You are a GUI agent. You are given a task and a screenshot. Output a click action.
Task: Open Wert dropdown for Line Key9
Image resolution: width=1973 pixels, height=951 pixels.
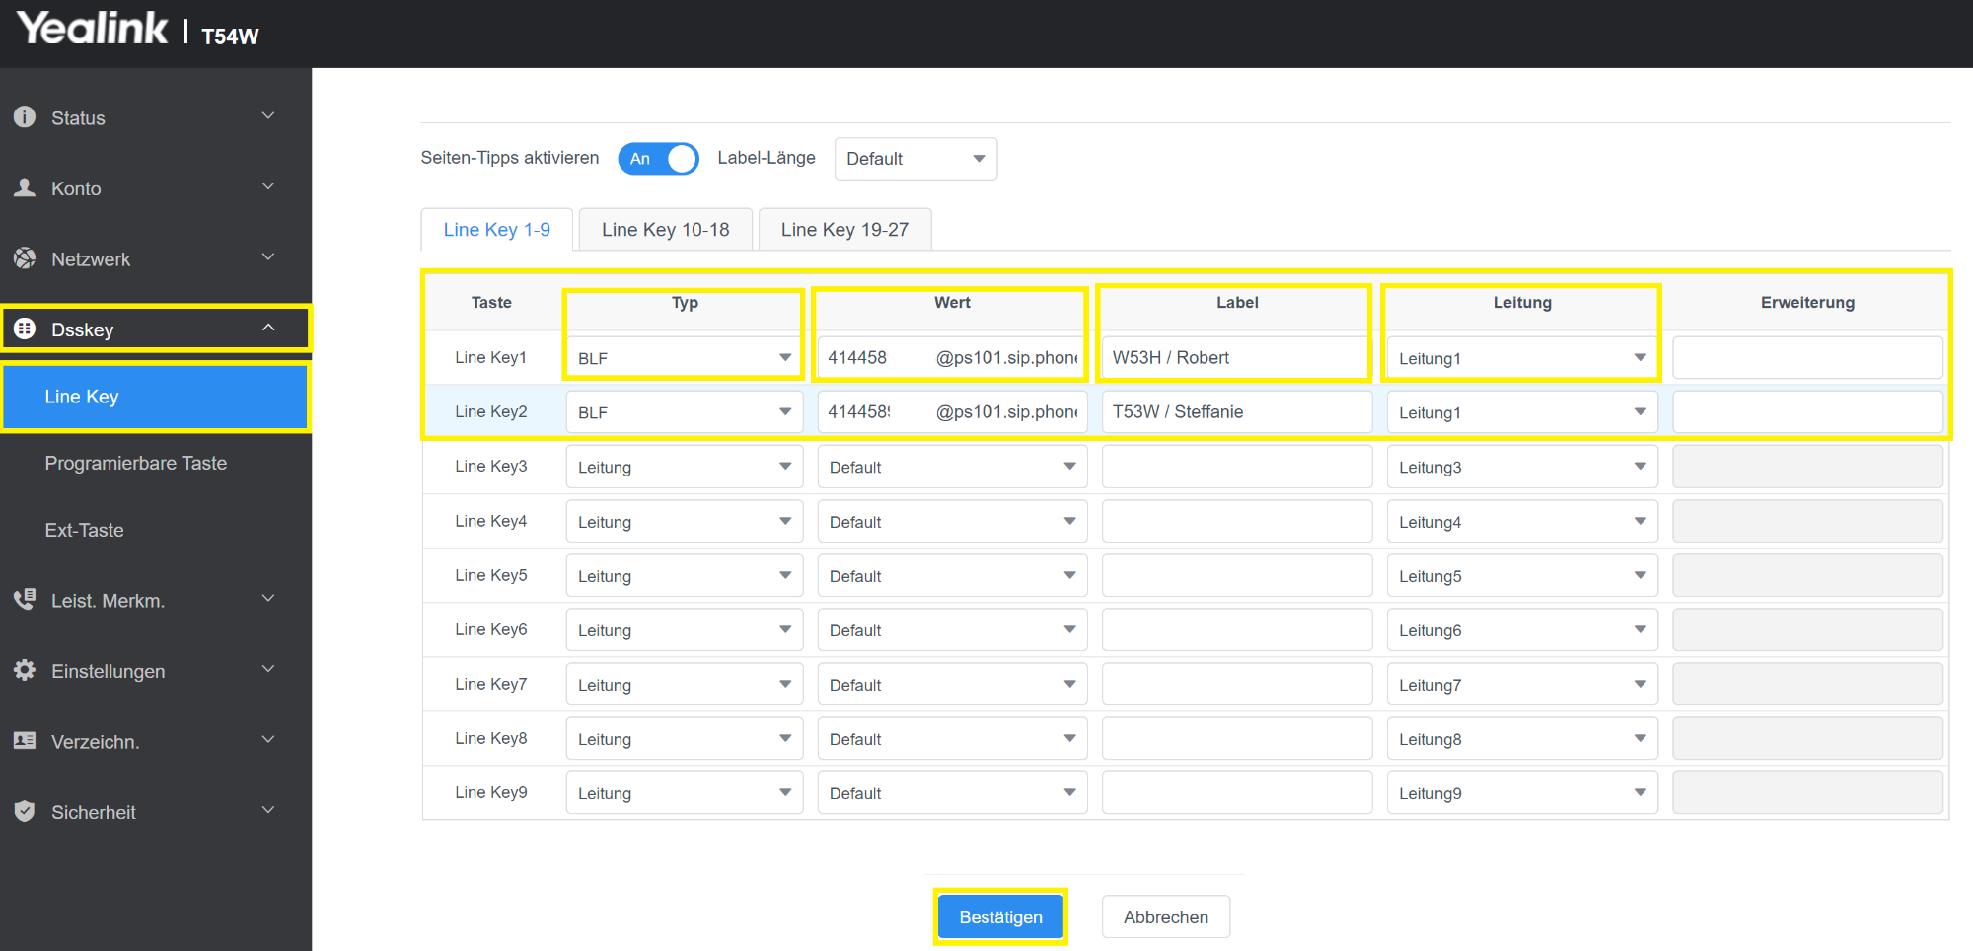952,793
